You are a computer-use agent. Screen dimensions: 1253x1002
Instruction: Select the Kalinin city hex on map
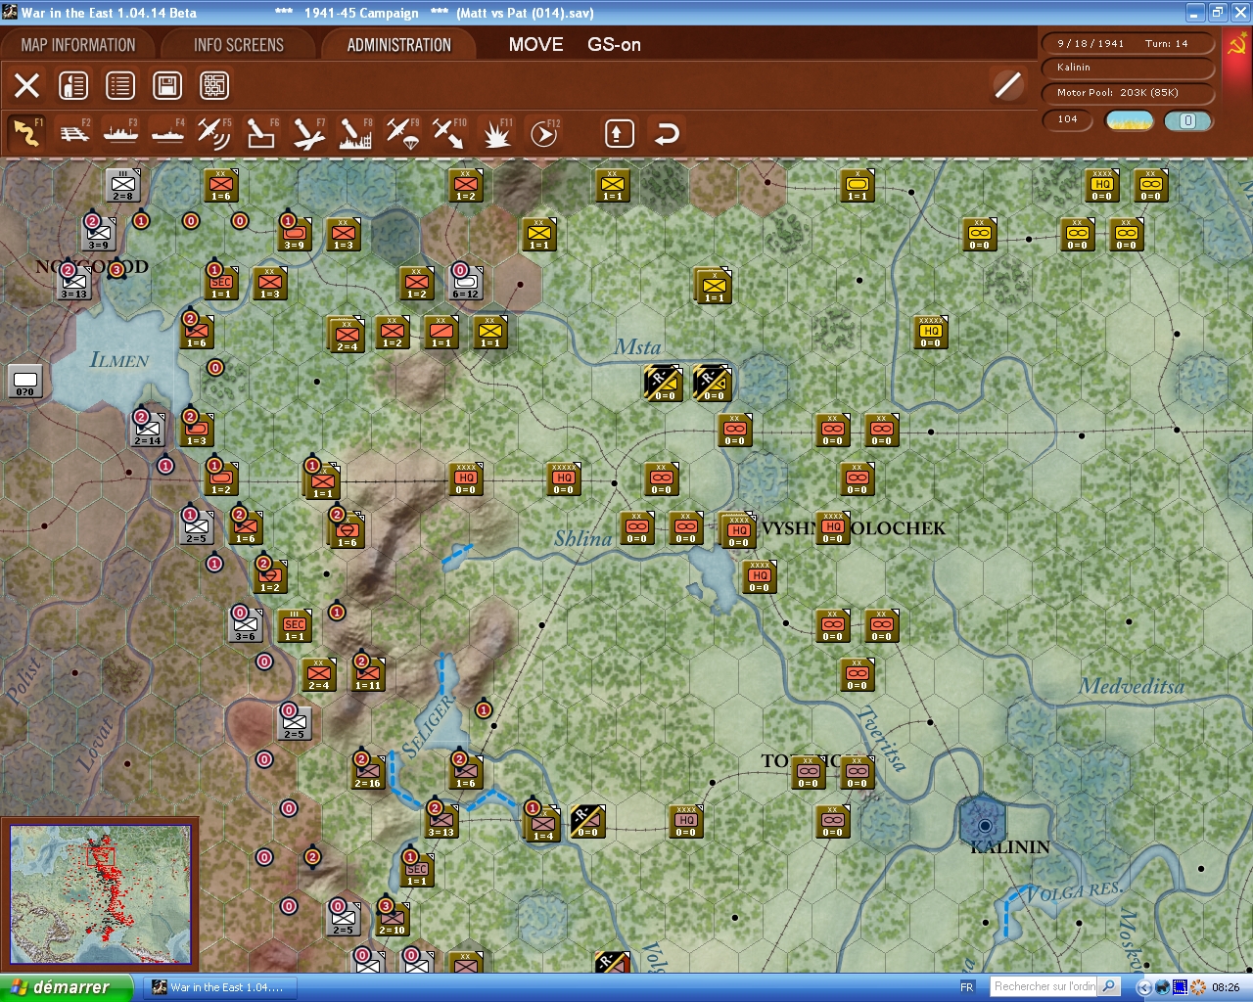point(983,824)
